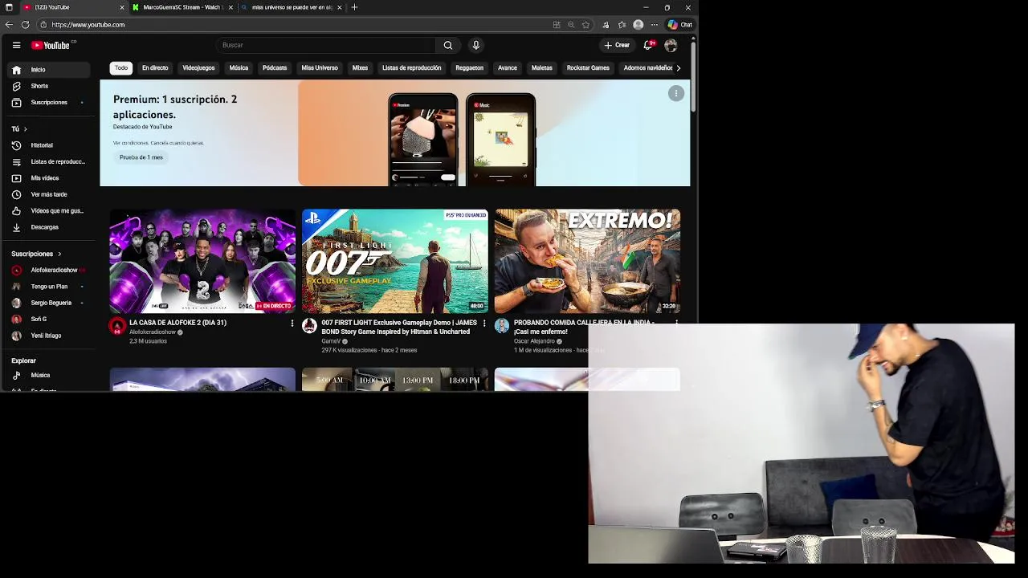Select the En directo filter chip
This screenshot has width=1028, height=578.
[x=155, y=68]
